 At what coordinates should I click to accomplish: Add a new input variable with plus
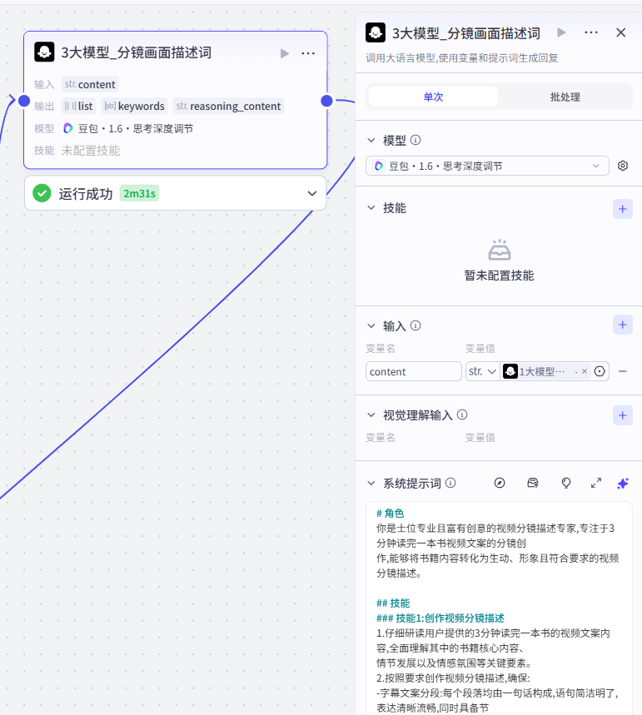coord(622,325)
